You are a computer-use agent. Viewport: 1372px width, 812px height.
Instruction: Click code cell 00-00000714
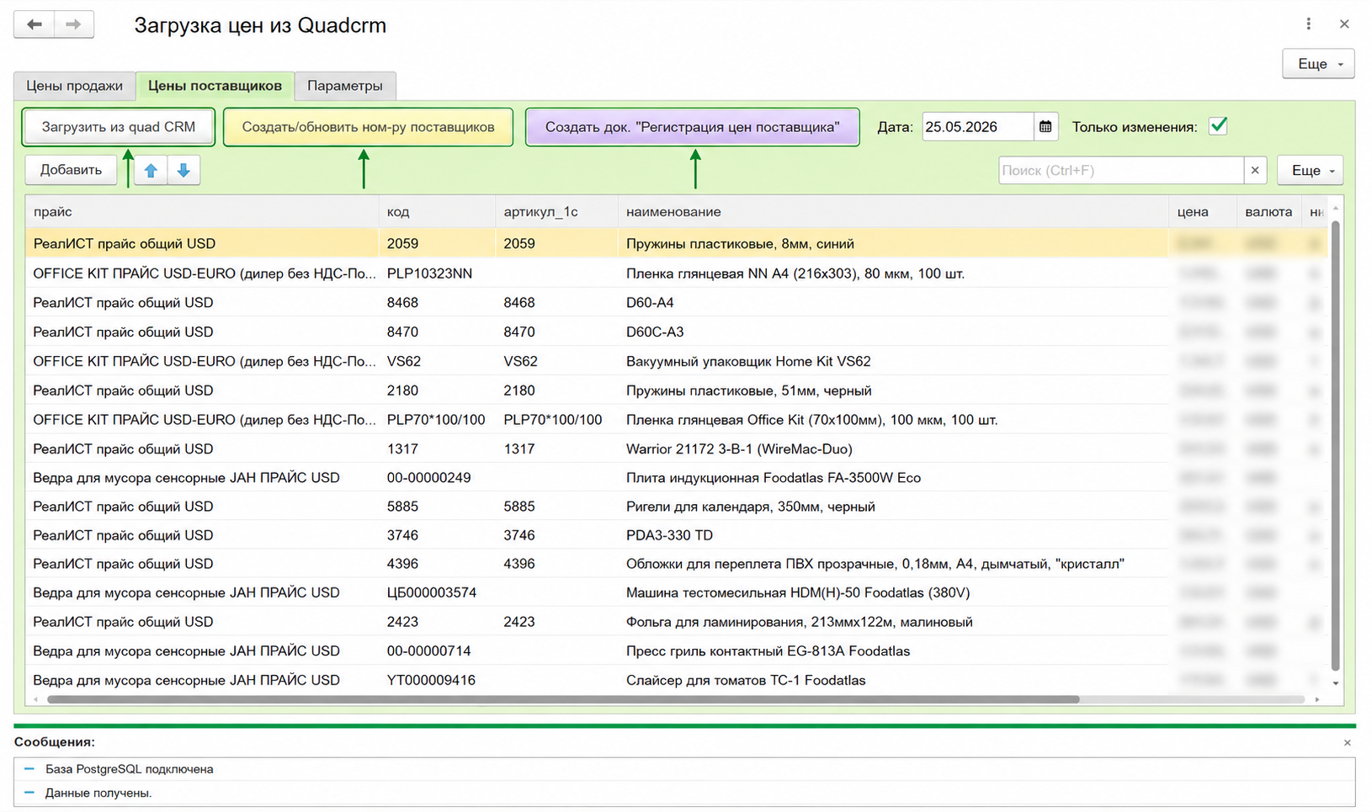pos(437,651)
